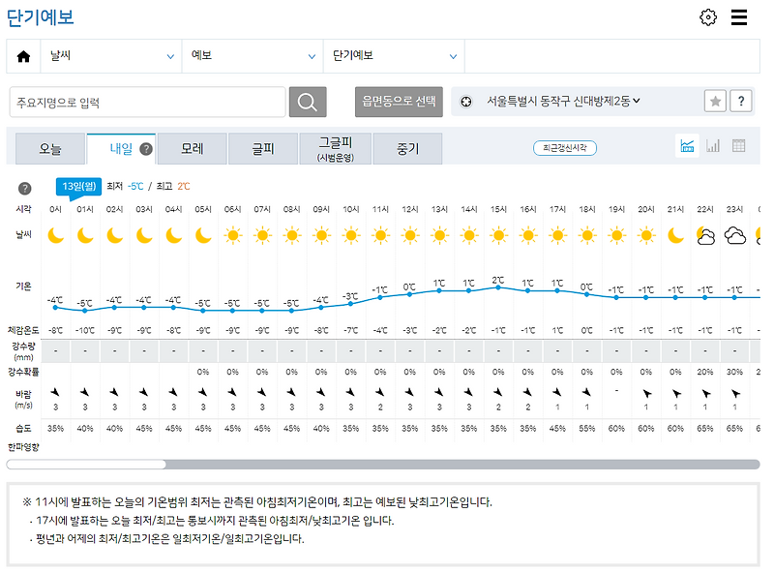Open 서울특별시 동작구 신대방제2동 location dropdown
Screen dimensions: 774x573
(563, 102)
